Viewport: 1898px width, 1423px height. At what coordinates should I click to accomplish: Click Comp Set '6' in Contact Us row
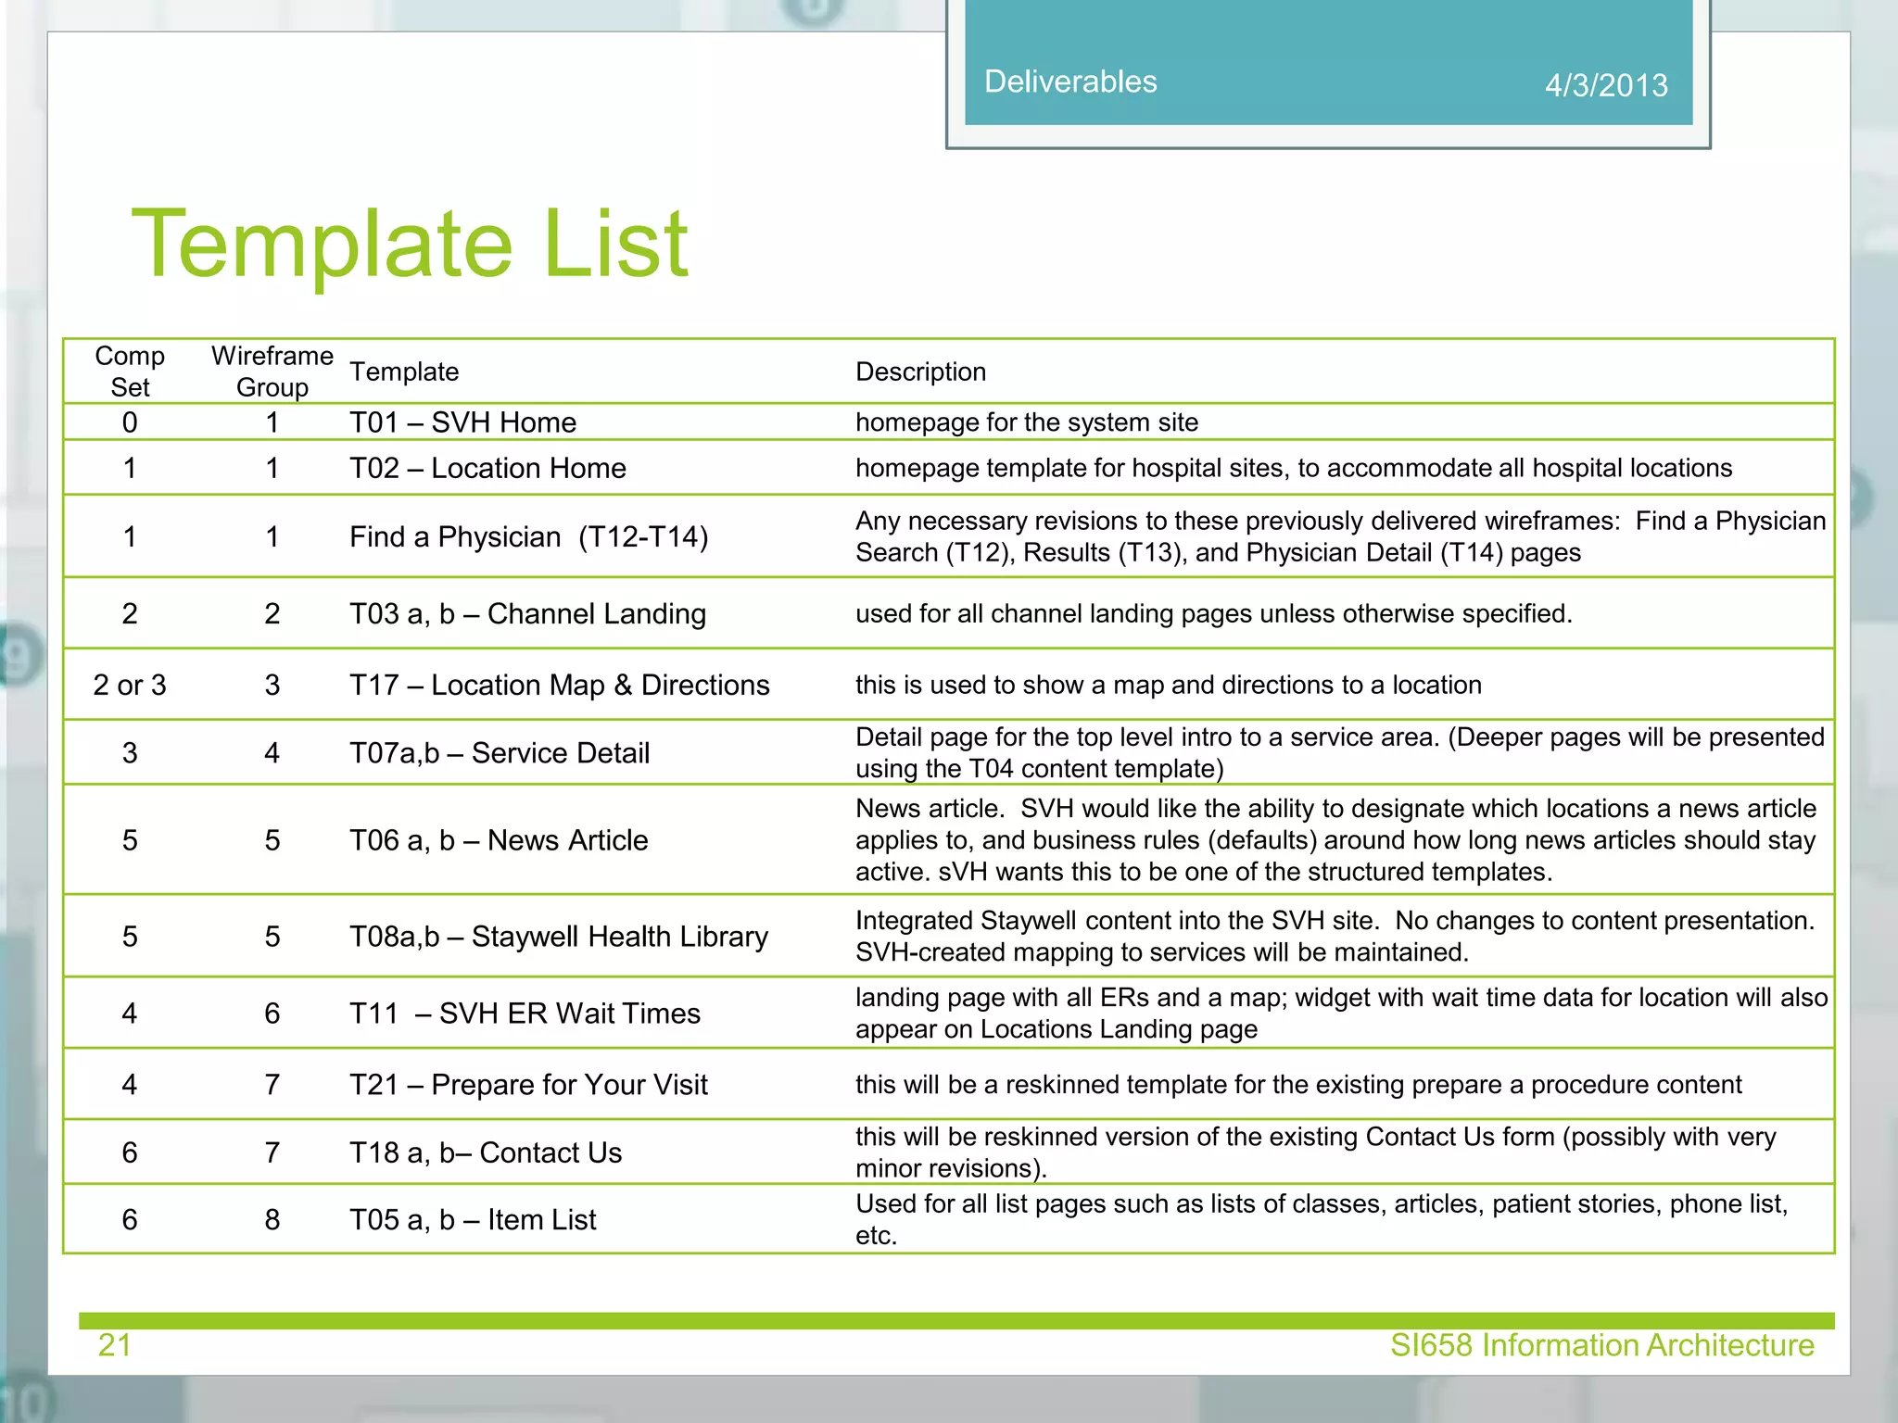[130, 1152]
